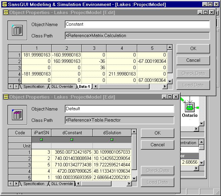Click column header 3 in matrix grid
Screen dimensions: 221x196
95,48
